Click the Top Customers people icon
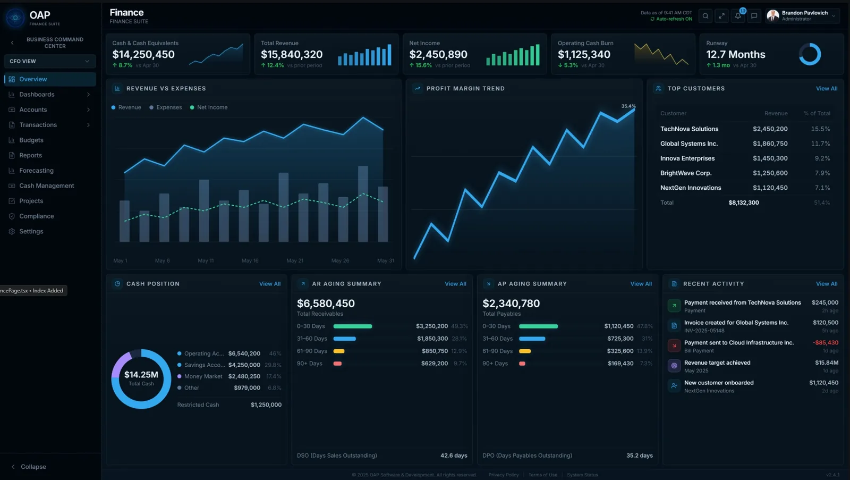Viewport: 850px width, 480px height. (658, 89)
